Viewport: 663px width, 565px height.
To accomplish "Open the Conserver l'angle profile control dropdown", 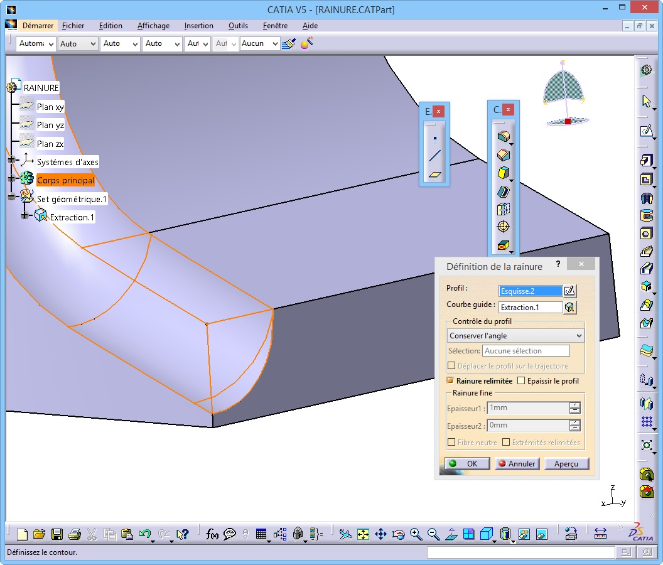I will (x=515, y=336).
